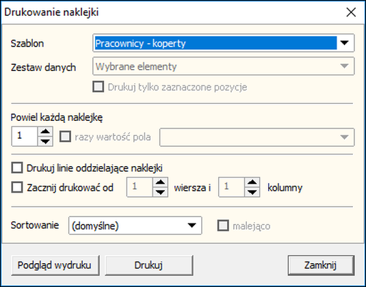This screenshot has width=366, height=287.
Task: Click the Podgląd wydruku button
Action: 55,265
